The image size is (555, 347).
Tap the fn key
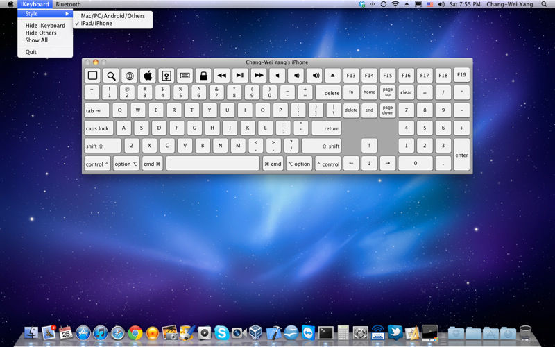click(351, 92)
